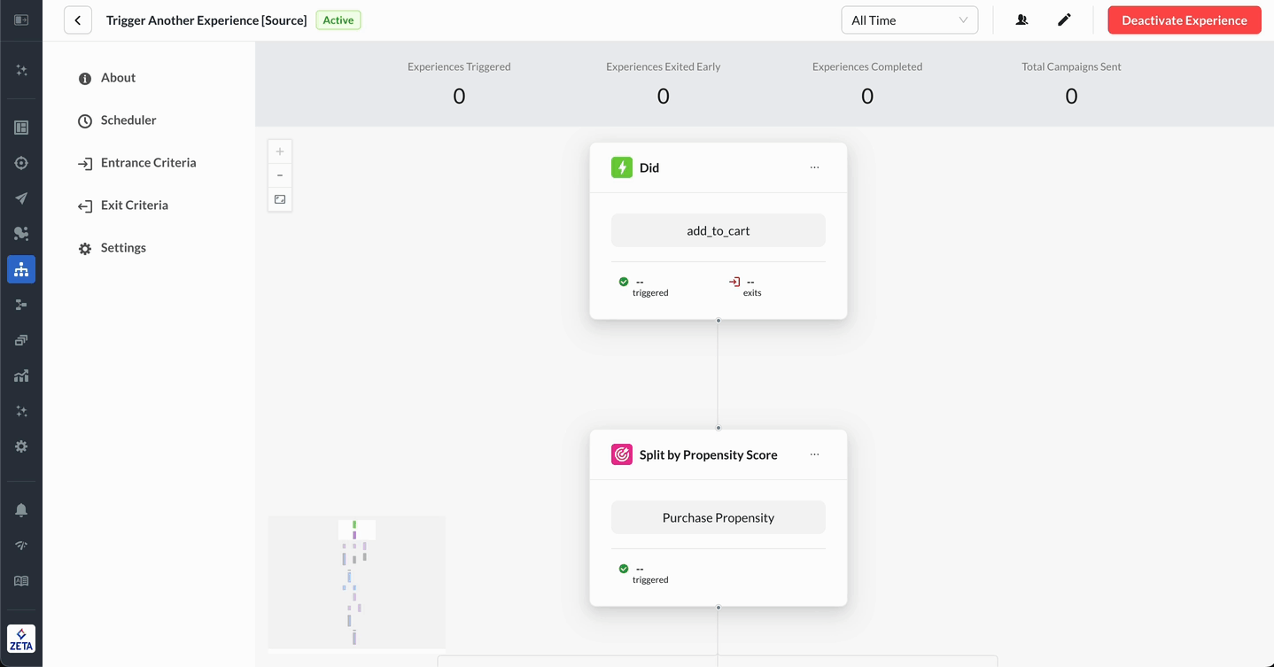Screen dimensions: 1274x667
Task: Click the Zeta logo in sidebar
Action: (x=21, y=639)
